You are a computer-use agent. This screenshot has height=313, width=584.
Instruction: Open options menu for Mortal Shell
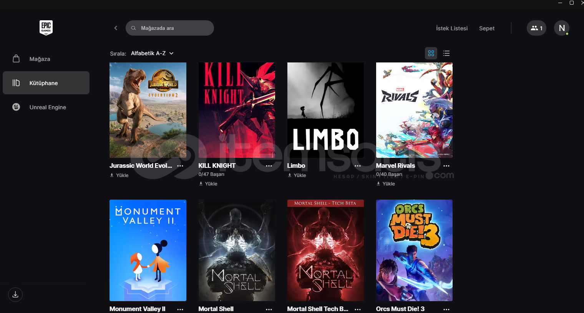coord(269,309)
